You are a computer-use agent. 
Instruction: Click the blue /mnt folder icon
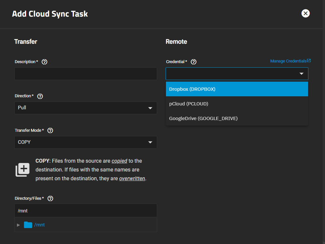pyautogui.click(x=28, y=225)
